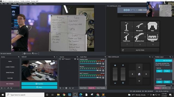Open the Tools menu
The width and height of the screenshot is (174, 97).
(x=30, y=4)
